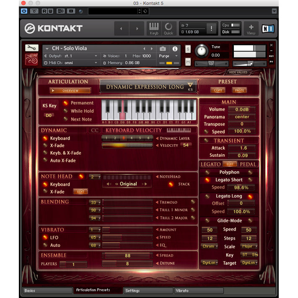Select Auto vibrato mode

pos(45,245)
